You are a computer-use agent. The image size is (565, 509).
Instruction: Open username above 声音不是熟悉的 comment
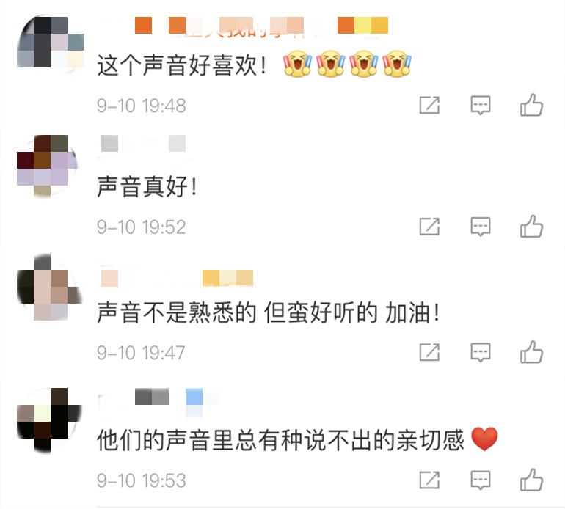[175, 278]
